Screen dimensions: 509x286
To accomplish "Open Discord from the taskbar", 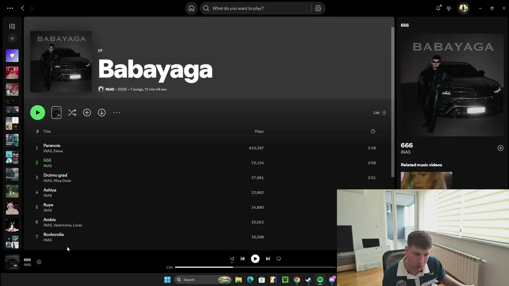I will pos(332,280).
